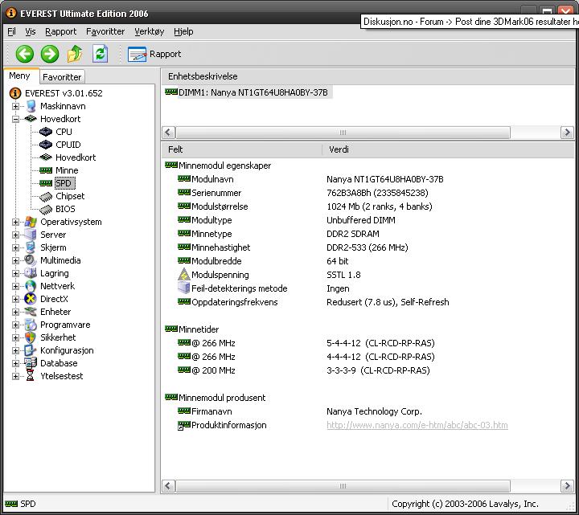This screenshot has height=515, width=579.
Task: Click device list horizontal scrollbar right arrow
Action: (567, 133)
